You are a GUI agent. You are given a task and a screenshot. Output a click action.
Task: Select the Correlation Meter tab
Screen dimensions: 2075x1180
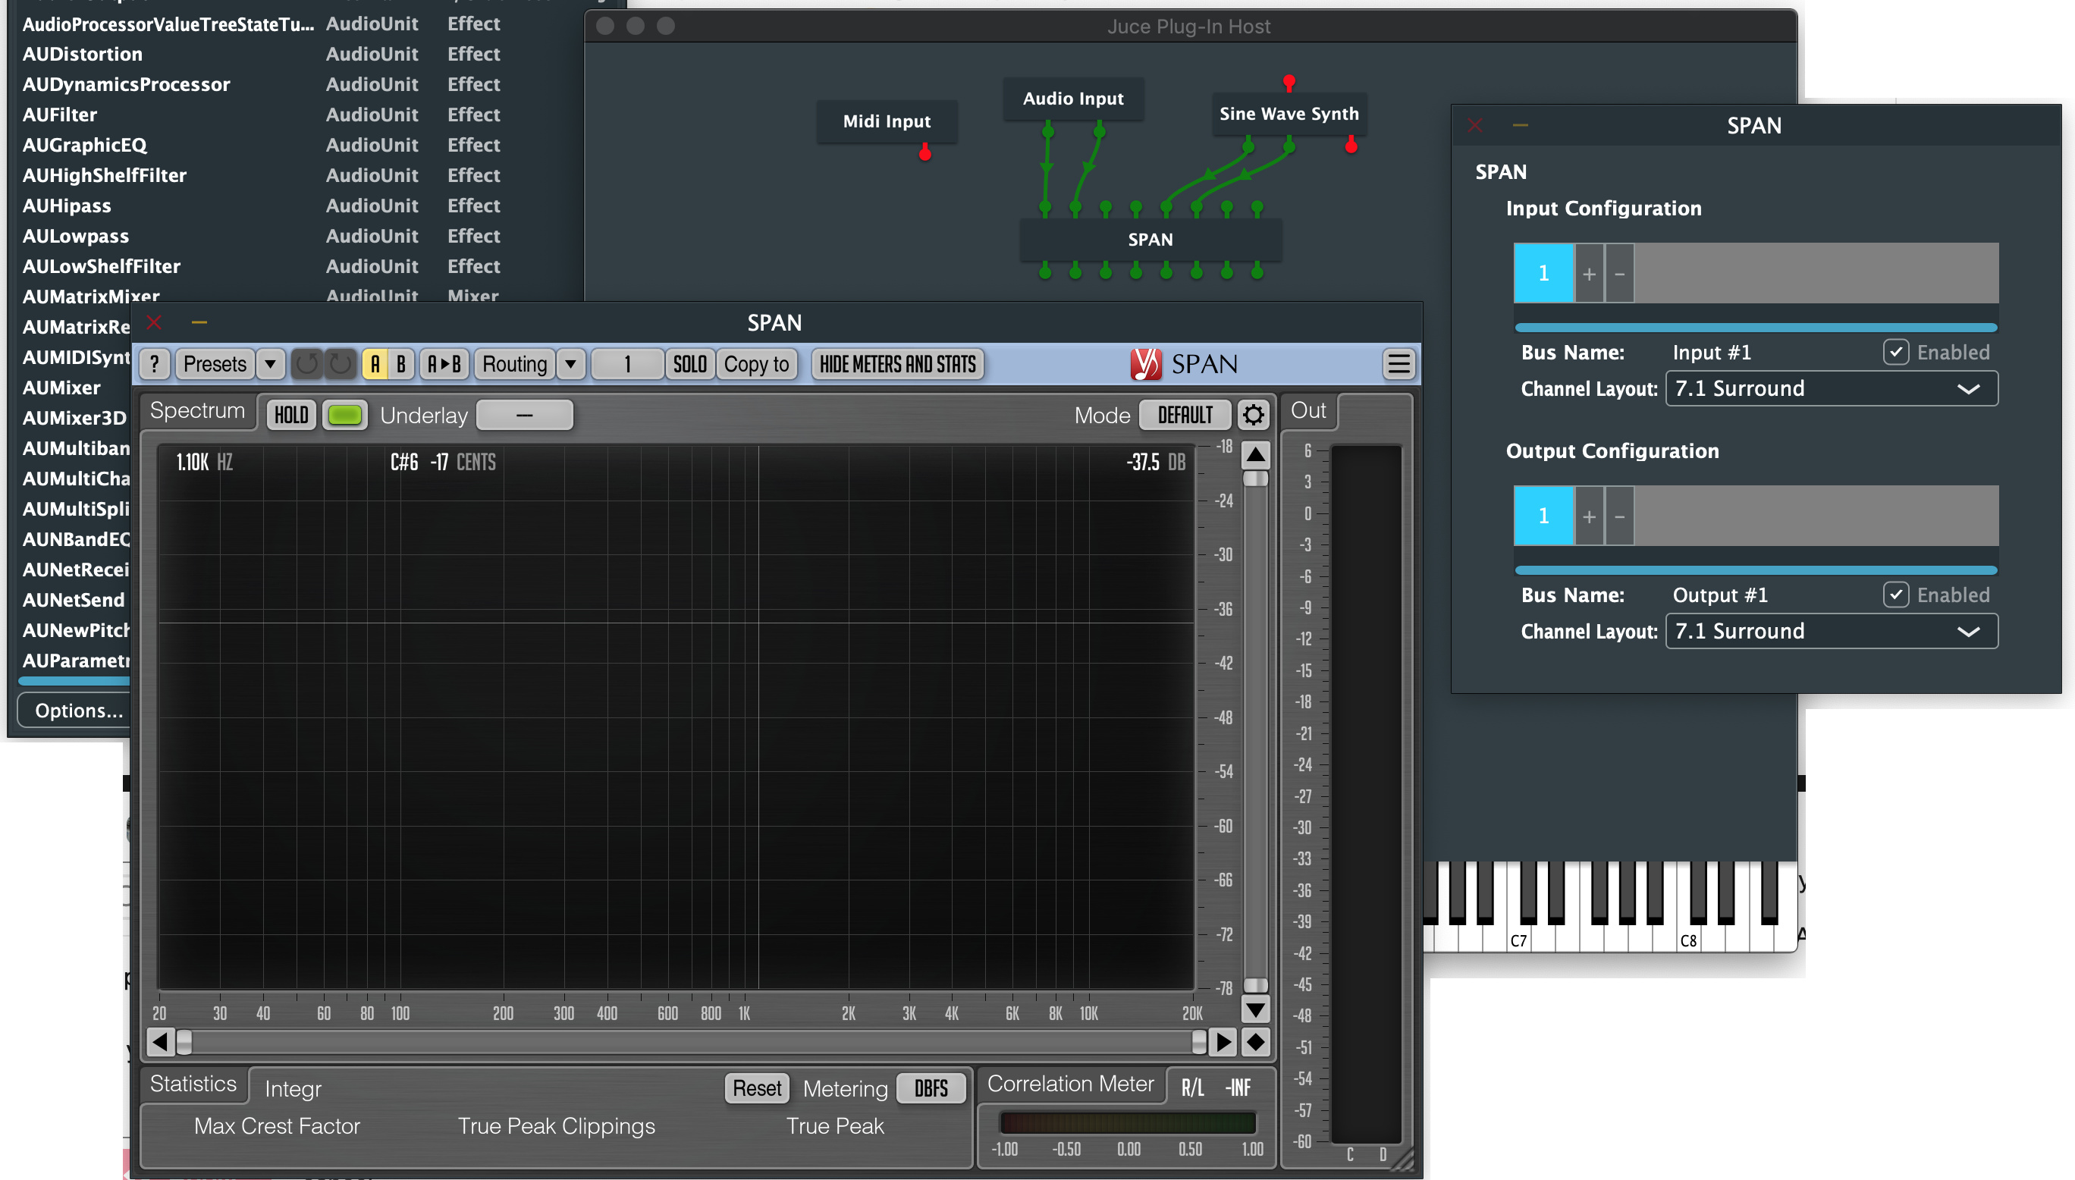[x=1069, y=1084]
